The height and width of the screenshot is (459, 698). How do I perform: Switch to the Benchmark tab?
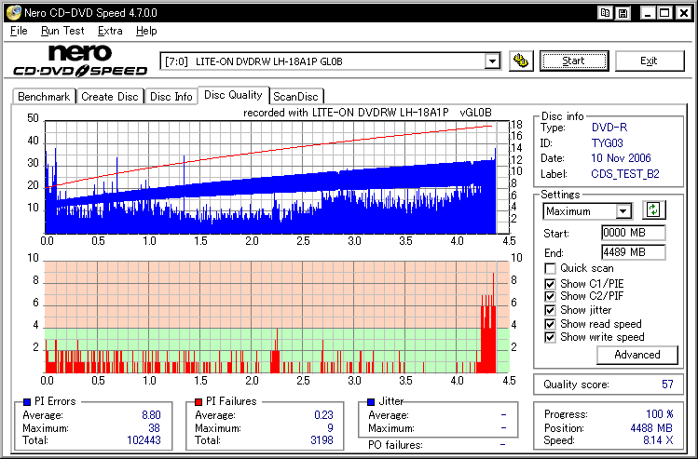coord(44,97)
